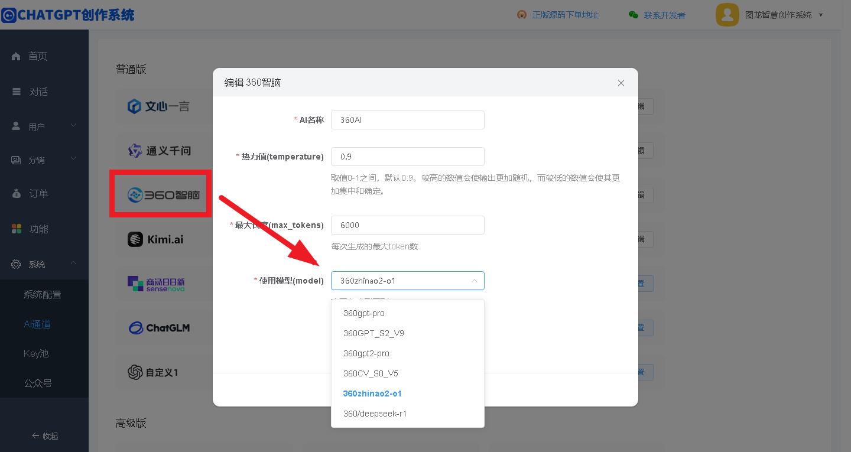Click the home icon beside 首页
Screen dimensions: 851x452
coord(16,56)
